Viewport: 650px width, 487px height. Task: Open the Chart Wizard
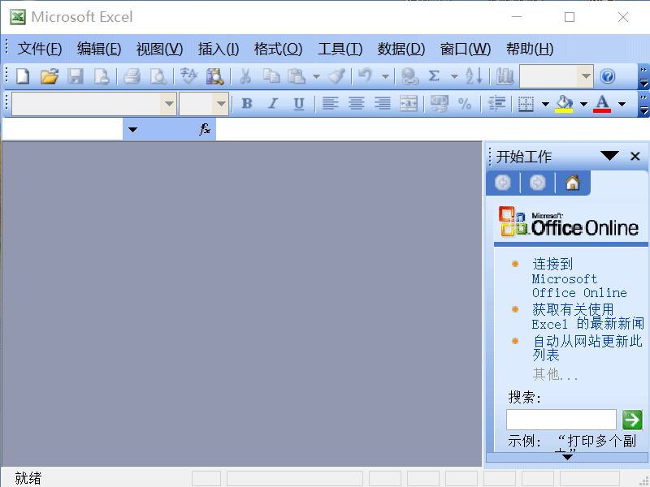(x=506, y=75)
